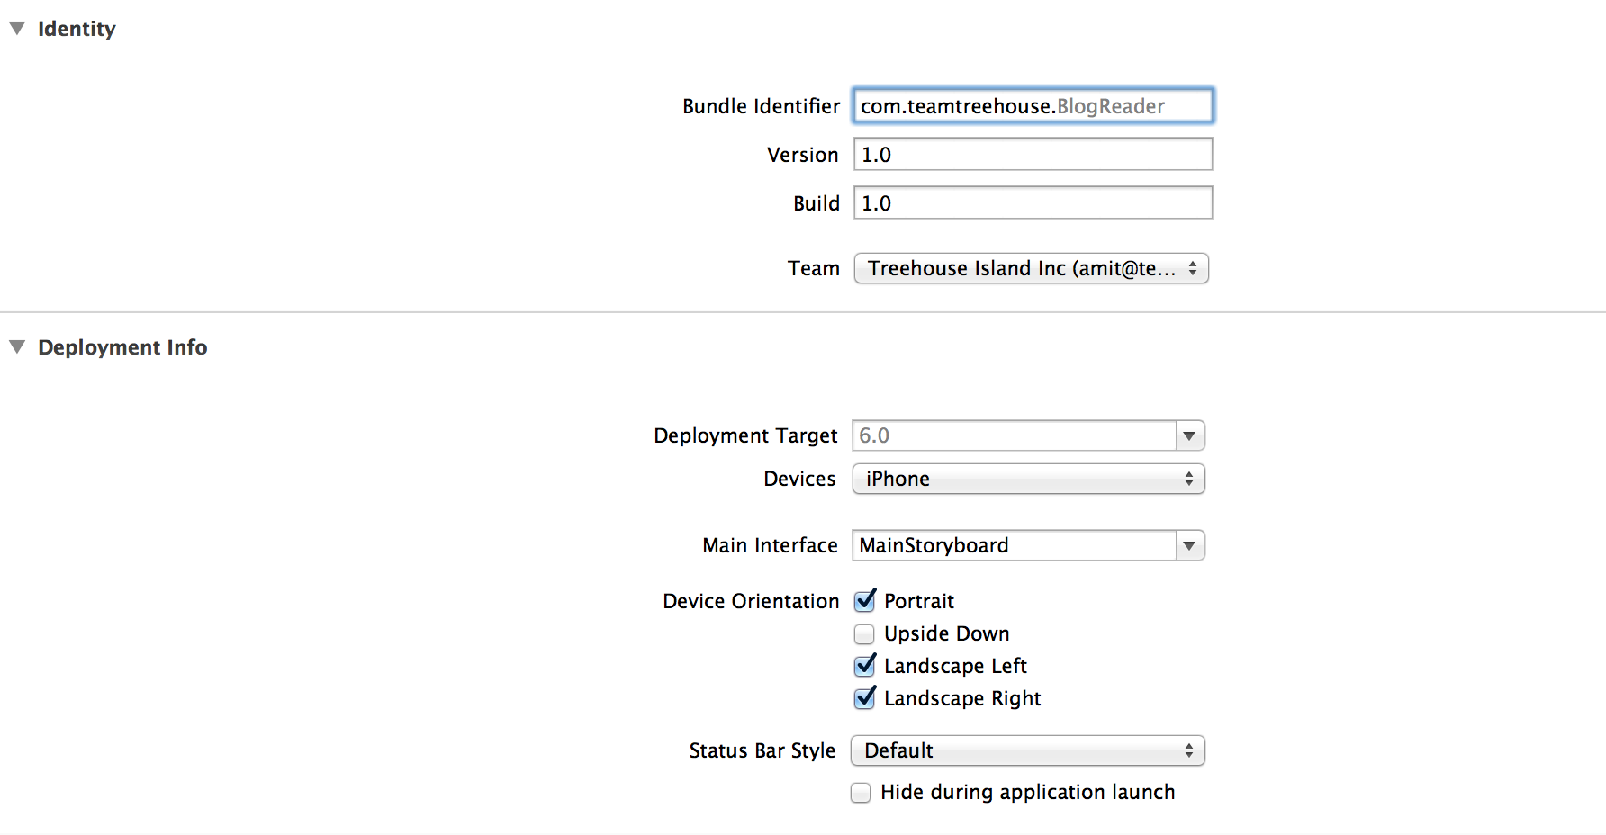Focus the Build number field
Viewport: 1606px width, 835px height.
click(x=1032, y=203)
